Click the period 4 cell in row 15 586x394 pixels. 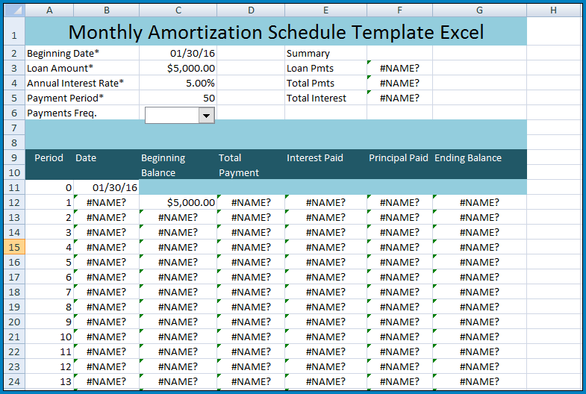click(49, 247)
